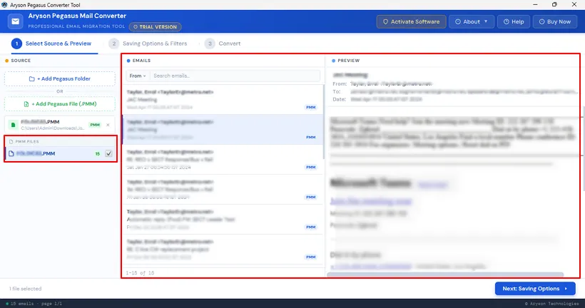Image resolution: width=585 pixels, height=308 pixels.
Task: Click the Activate Software button
Action: 411,21
